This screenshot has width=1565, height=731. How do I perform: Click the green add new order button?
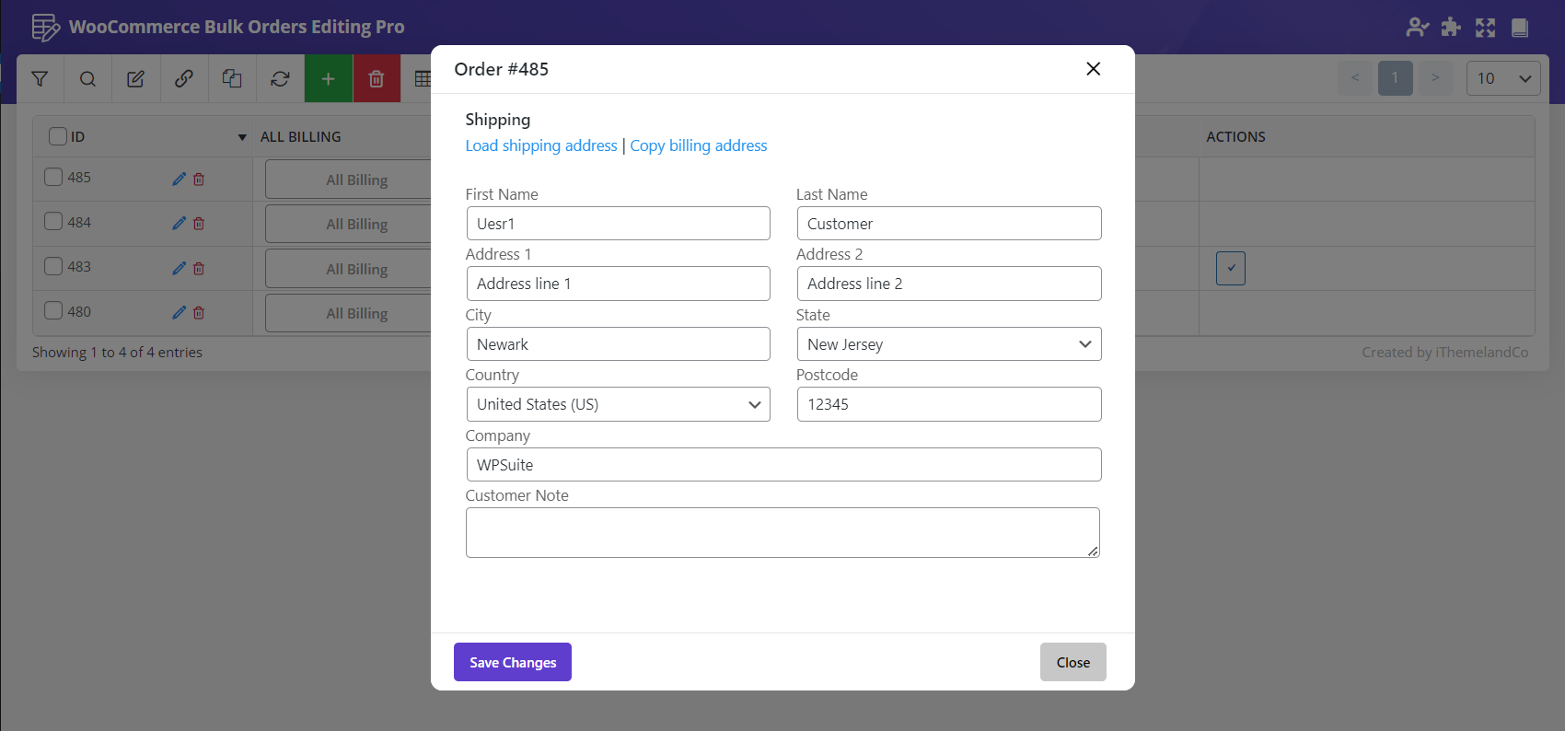pyautogui.click(x=329, y=79)
